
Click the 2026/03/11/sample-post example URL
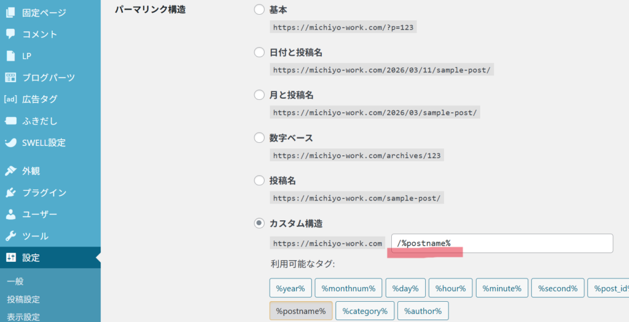click(x=381, y=70)
